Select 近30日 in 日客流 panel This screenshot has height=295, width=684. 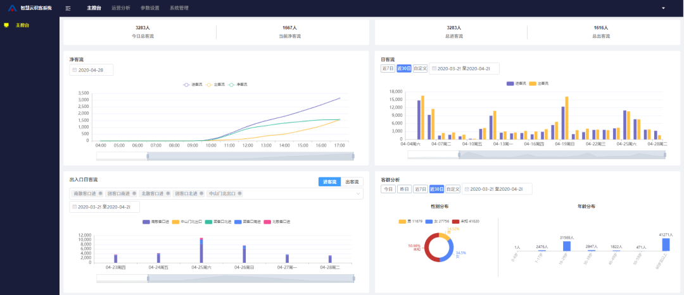click(404, 69)
